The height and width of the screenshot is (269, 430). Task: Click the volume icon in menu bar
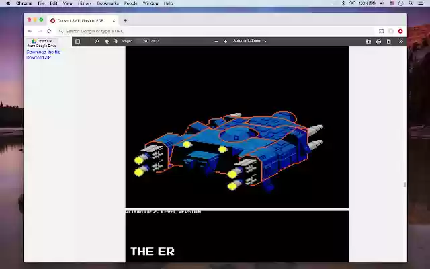click(x=382, y=3)
